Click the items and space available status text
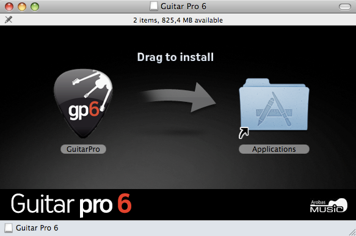This screenshot has height=236, width=356. click(178, 20)
